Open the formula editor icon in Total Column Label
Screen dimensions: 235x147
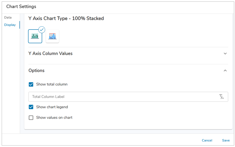pyautogui.click(x=222, y=97)
